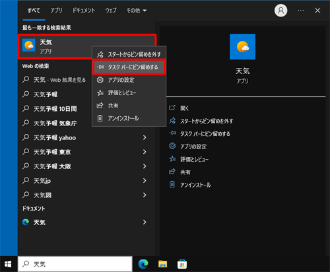Screen dimensions: 330x272
Task: Click アプリの設定 in preview pane
Action: [193, 147]
